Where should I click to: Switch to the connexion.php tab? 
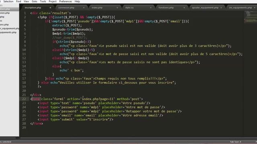coord(66,8)
